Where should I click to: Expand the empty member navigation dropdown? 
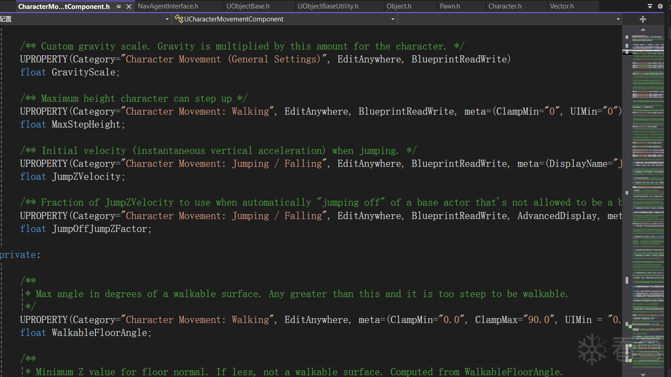[x=618, y=19]
